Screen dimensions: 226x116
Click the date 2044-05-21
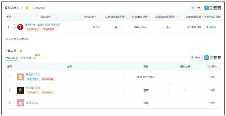click(x=141, y=27)
